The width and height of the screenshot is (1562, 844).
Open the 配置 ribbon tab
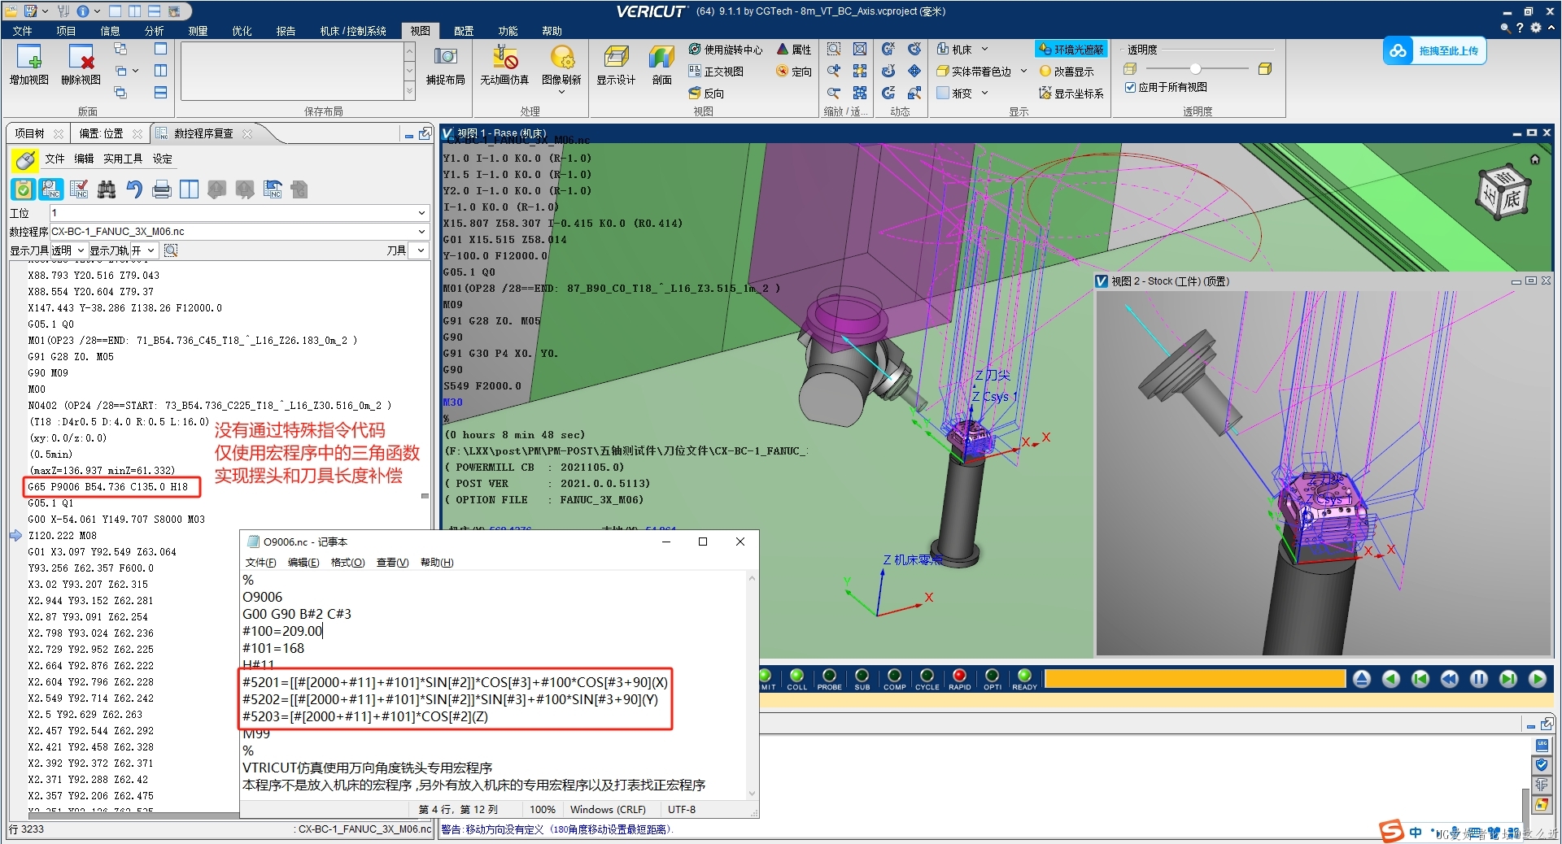[x=464, y=31]
